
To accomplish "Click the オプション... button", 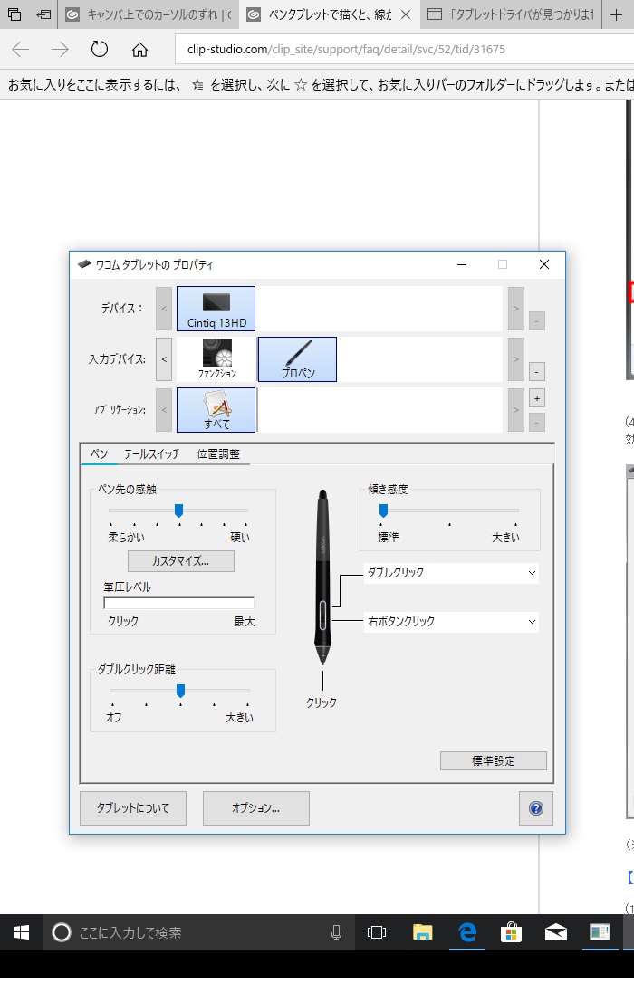I will click(x=255, y=808).
